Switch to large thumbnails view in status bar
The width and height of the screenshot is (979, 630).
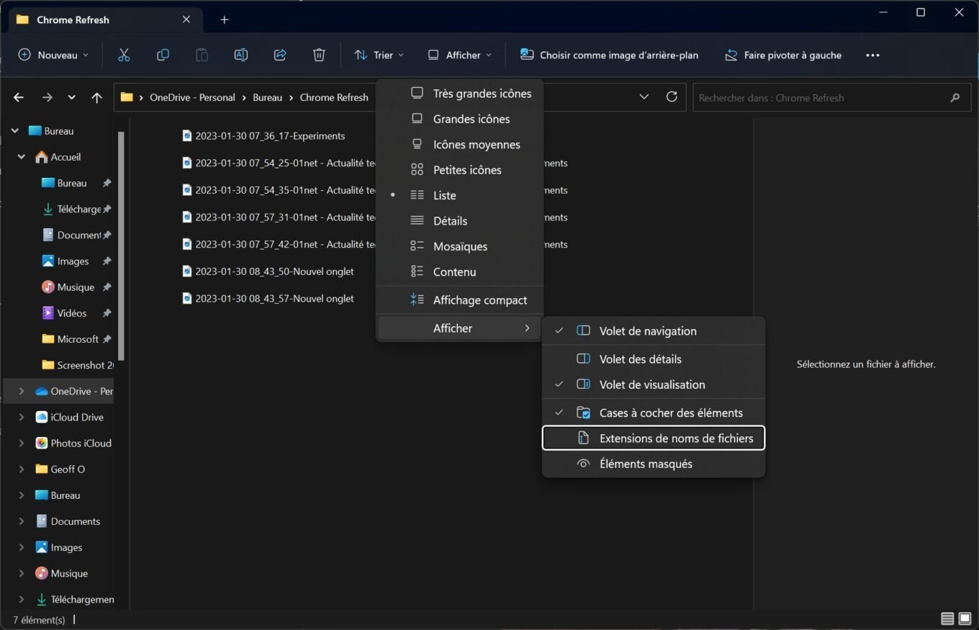pyautogui.click(x=965, y=618)
